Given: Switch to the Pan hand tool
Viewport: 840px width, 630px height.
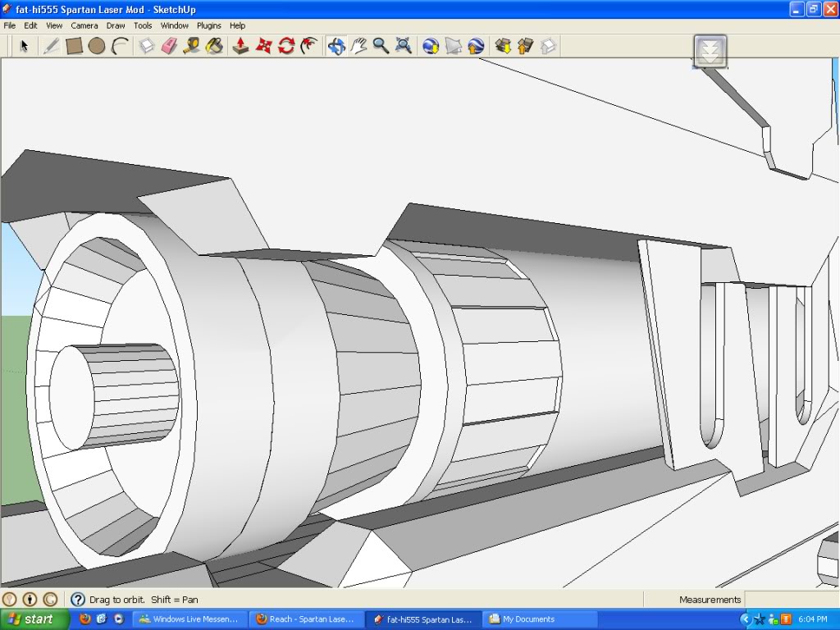Looking at the screenshot, I should pos(358,46).
